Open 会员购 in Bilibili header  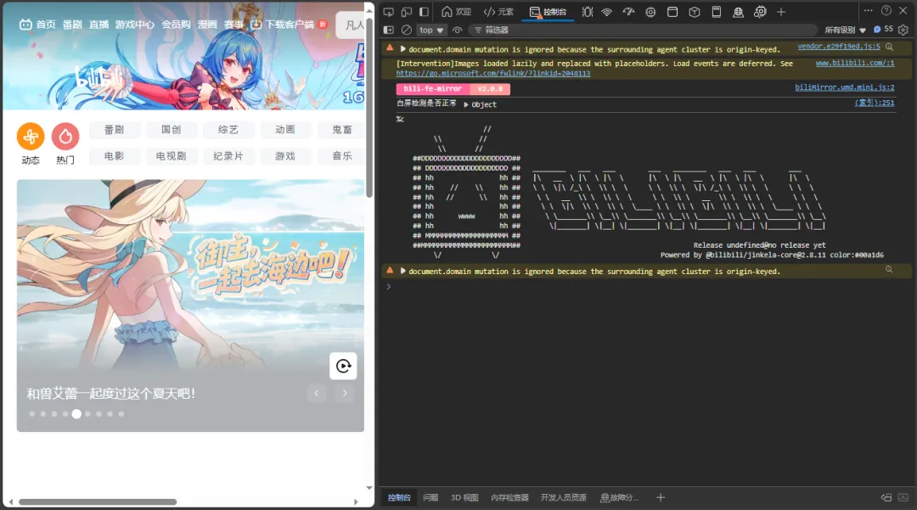click(176, 25)
